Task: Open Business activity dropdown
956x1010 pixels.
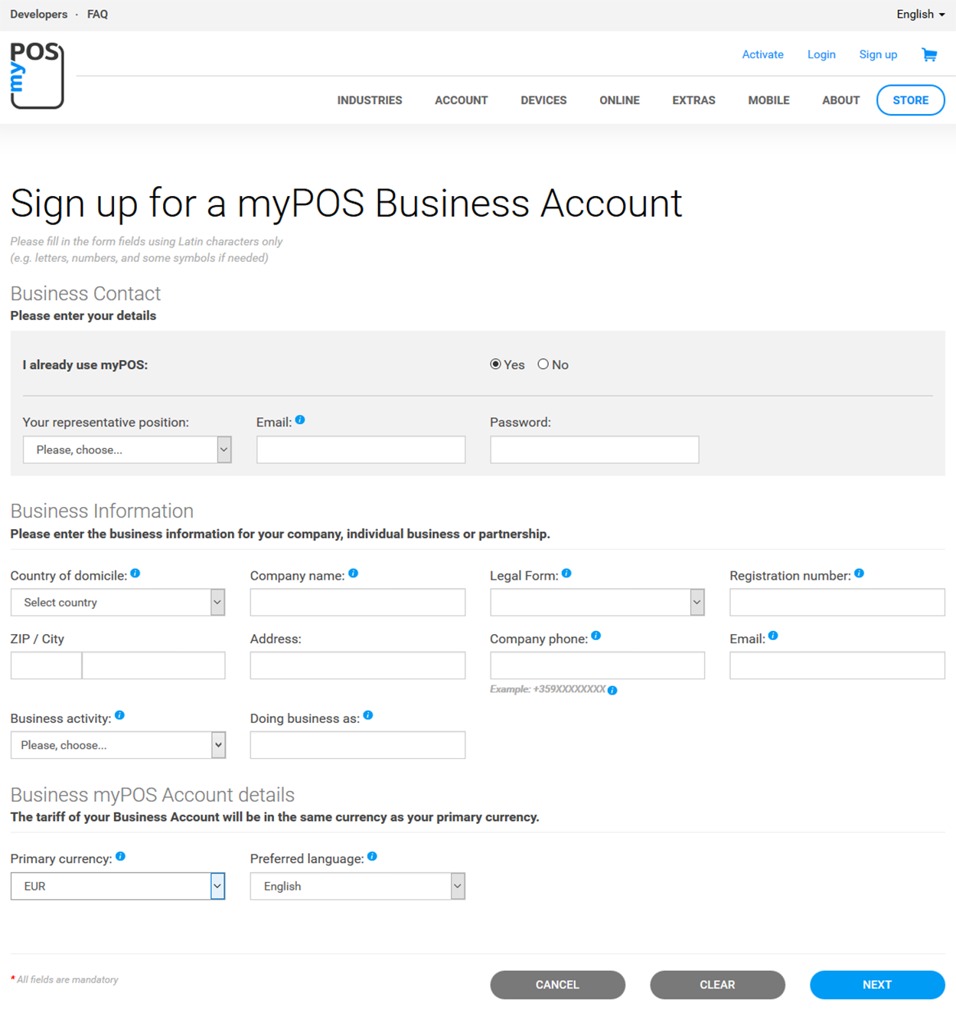Action: 118,745
